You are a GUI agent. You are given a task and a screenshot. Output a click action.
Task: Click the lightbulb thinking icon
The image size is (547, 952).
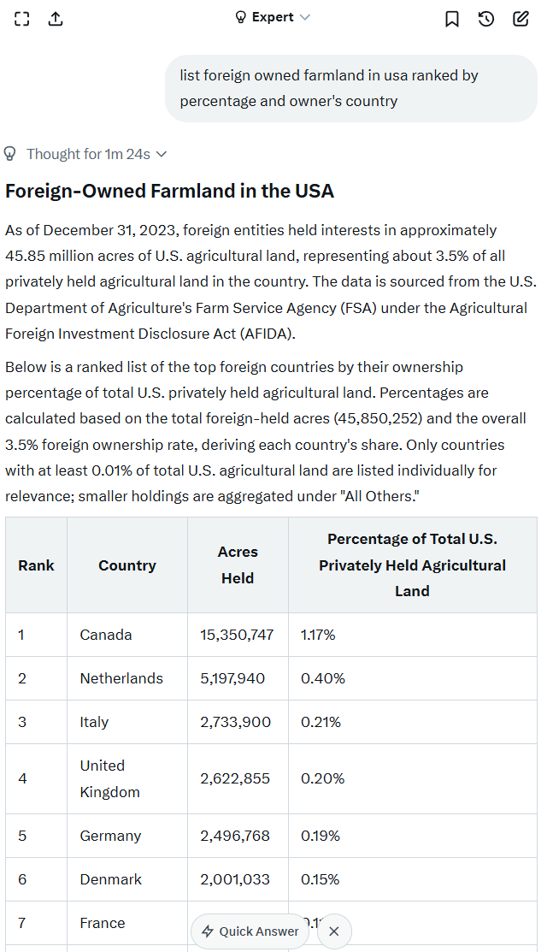pos(10,154)
